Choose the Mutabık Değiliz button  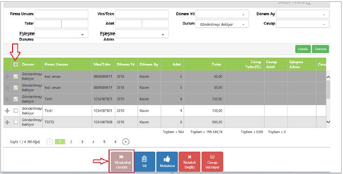coord(189,162)
